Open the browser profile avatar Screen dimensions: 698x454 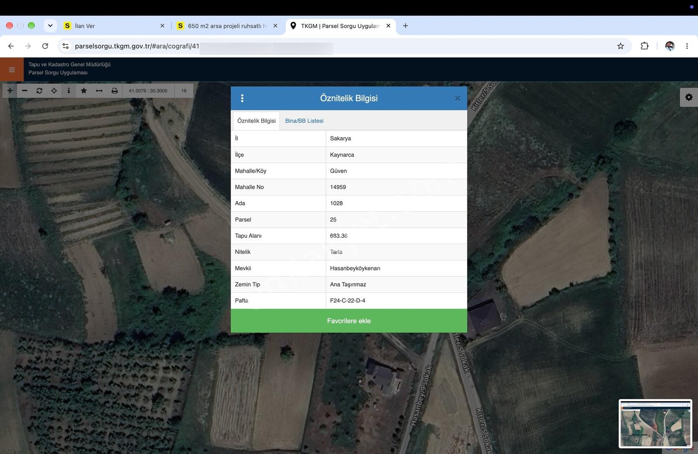click(x=670, y=46)
